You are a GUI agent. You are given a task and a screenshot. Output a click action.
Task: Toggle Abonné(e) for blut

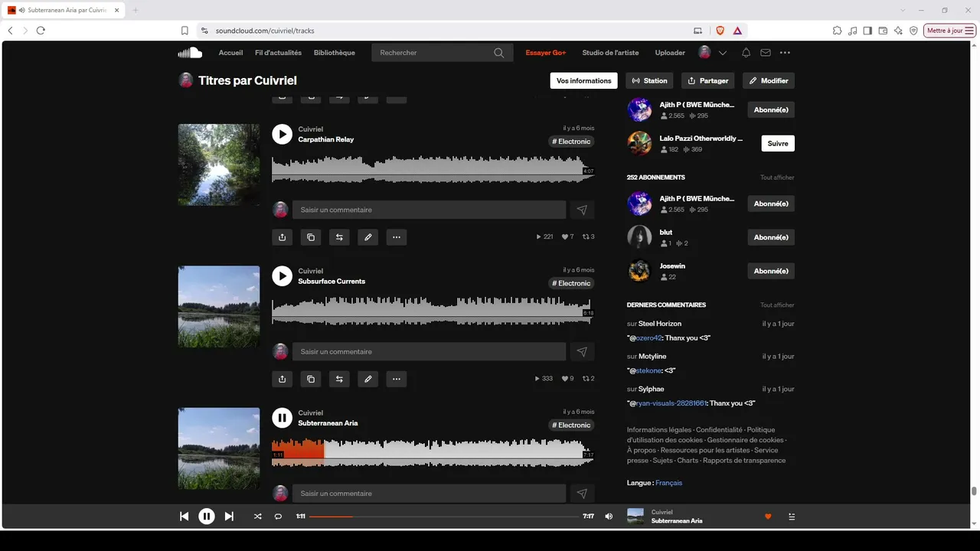pyautogui.click(x=771, y=237)
